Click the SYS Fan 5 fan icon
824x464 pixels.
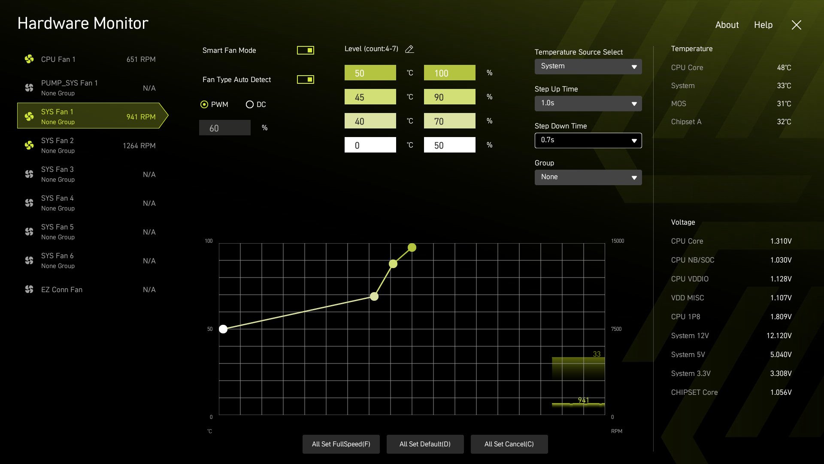pos(29,232)
